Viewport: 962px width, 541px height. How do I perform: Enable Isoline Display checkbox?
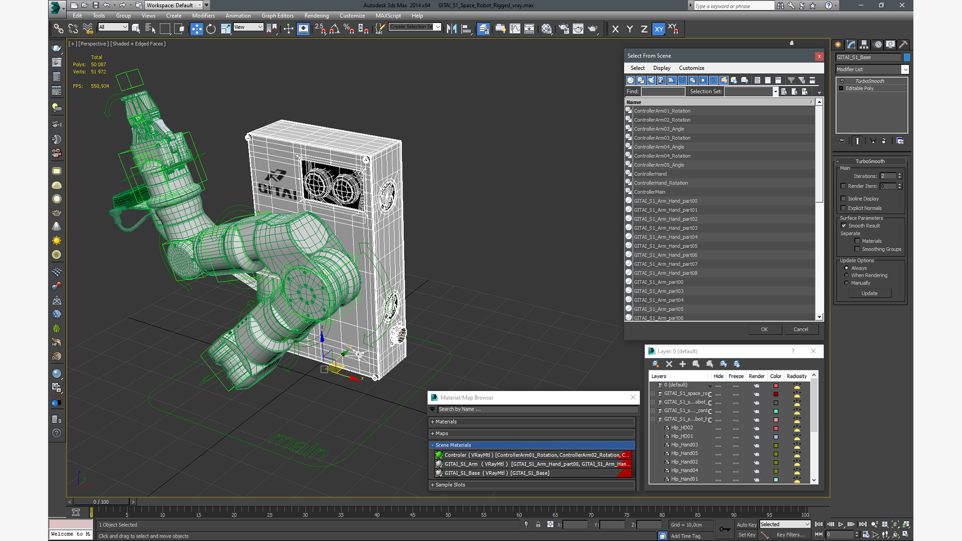844,199
